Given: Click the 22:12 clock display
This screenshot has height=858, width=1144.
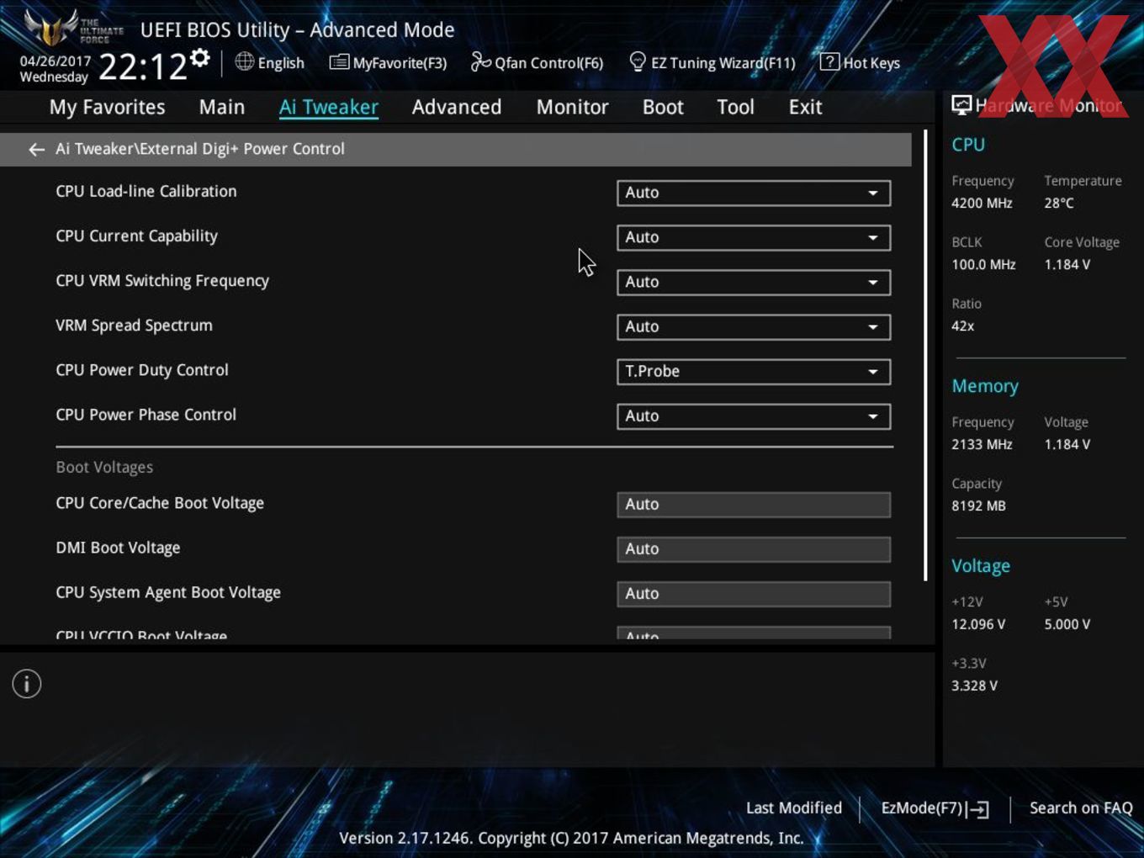Looking at the screenshot, I should [x=142, y=66].
